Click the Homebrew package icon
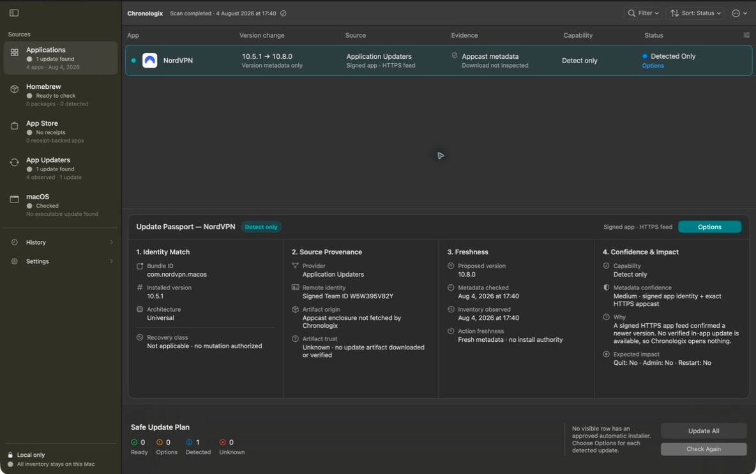The height and width of the screenshot is (474, 756). [15, 89]
